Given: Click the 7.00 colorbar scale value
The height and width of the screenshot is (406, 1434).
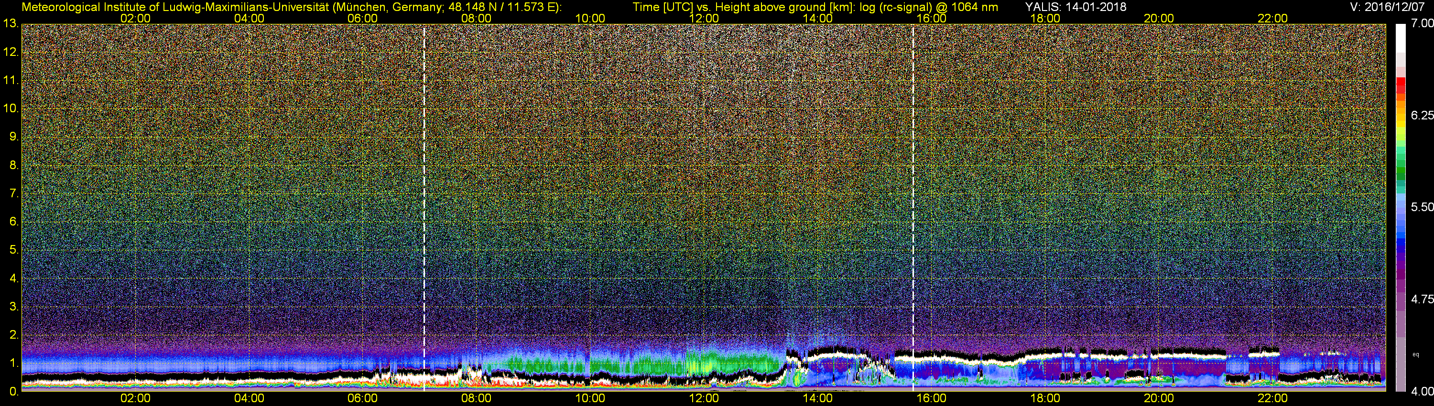Looking at the screenshot, I should 1422,23.
